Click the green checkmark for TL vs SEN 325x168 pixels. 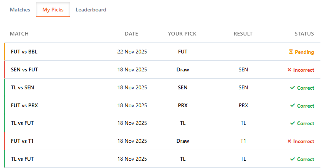pyautogui.click(x=293, y=88)
